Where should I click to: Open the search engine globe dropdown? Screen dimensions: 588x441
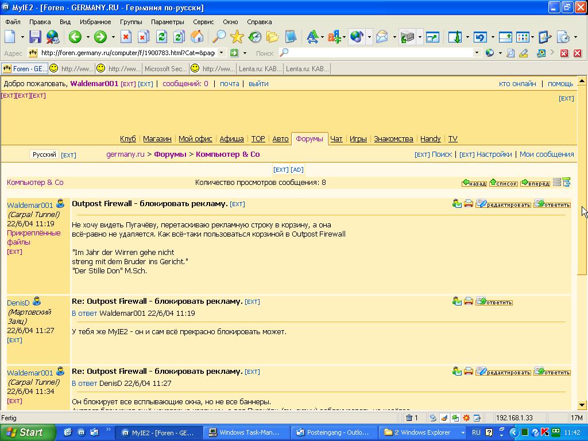tap(500, 53)
